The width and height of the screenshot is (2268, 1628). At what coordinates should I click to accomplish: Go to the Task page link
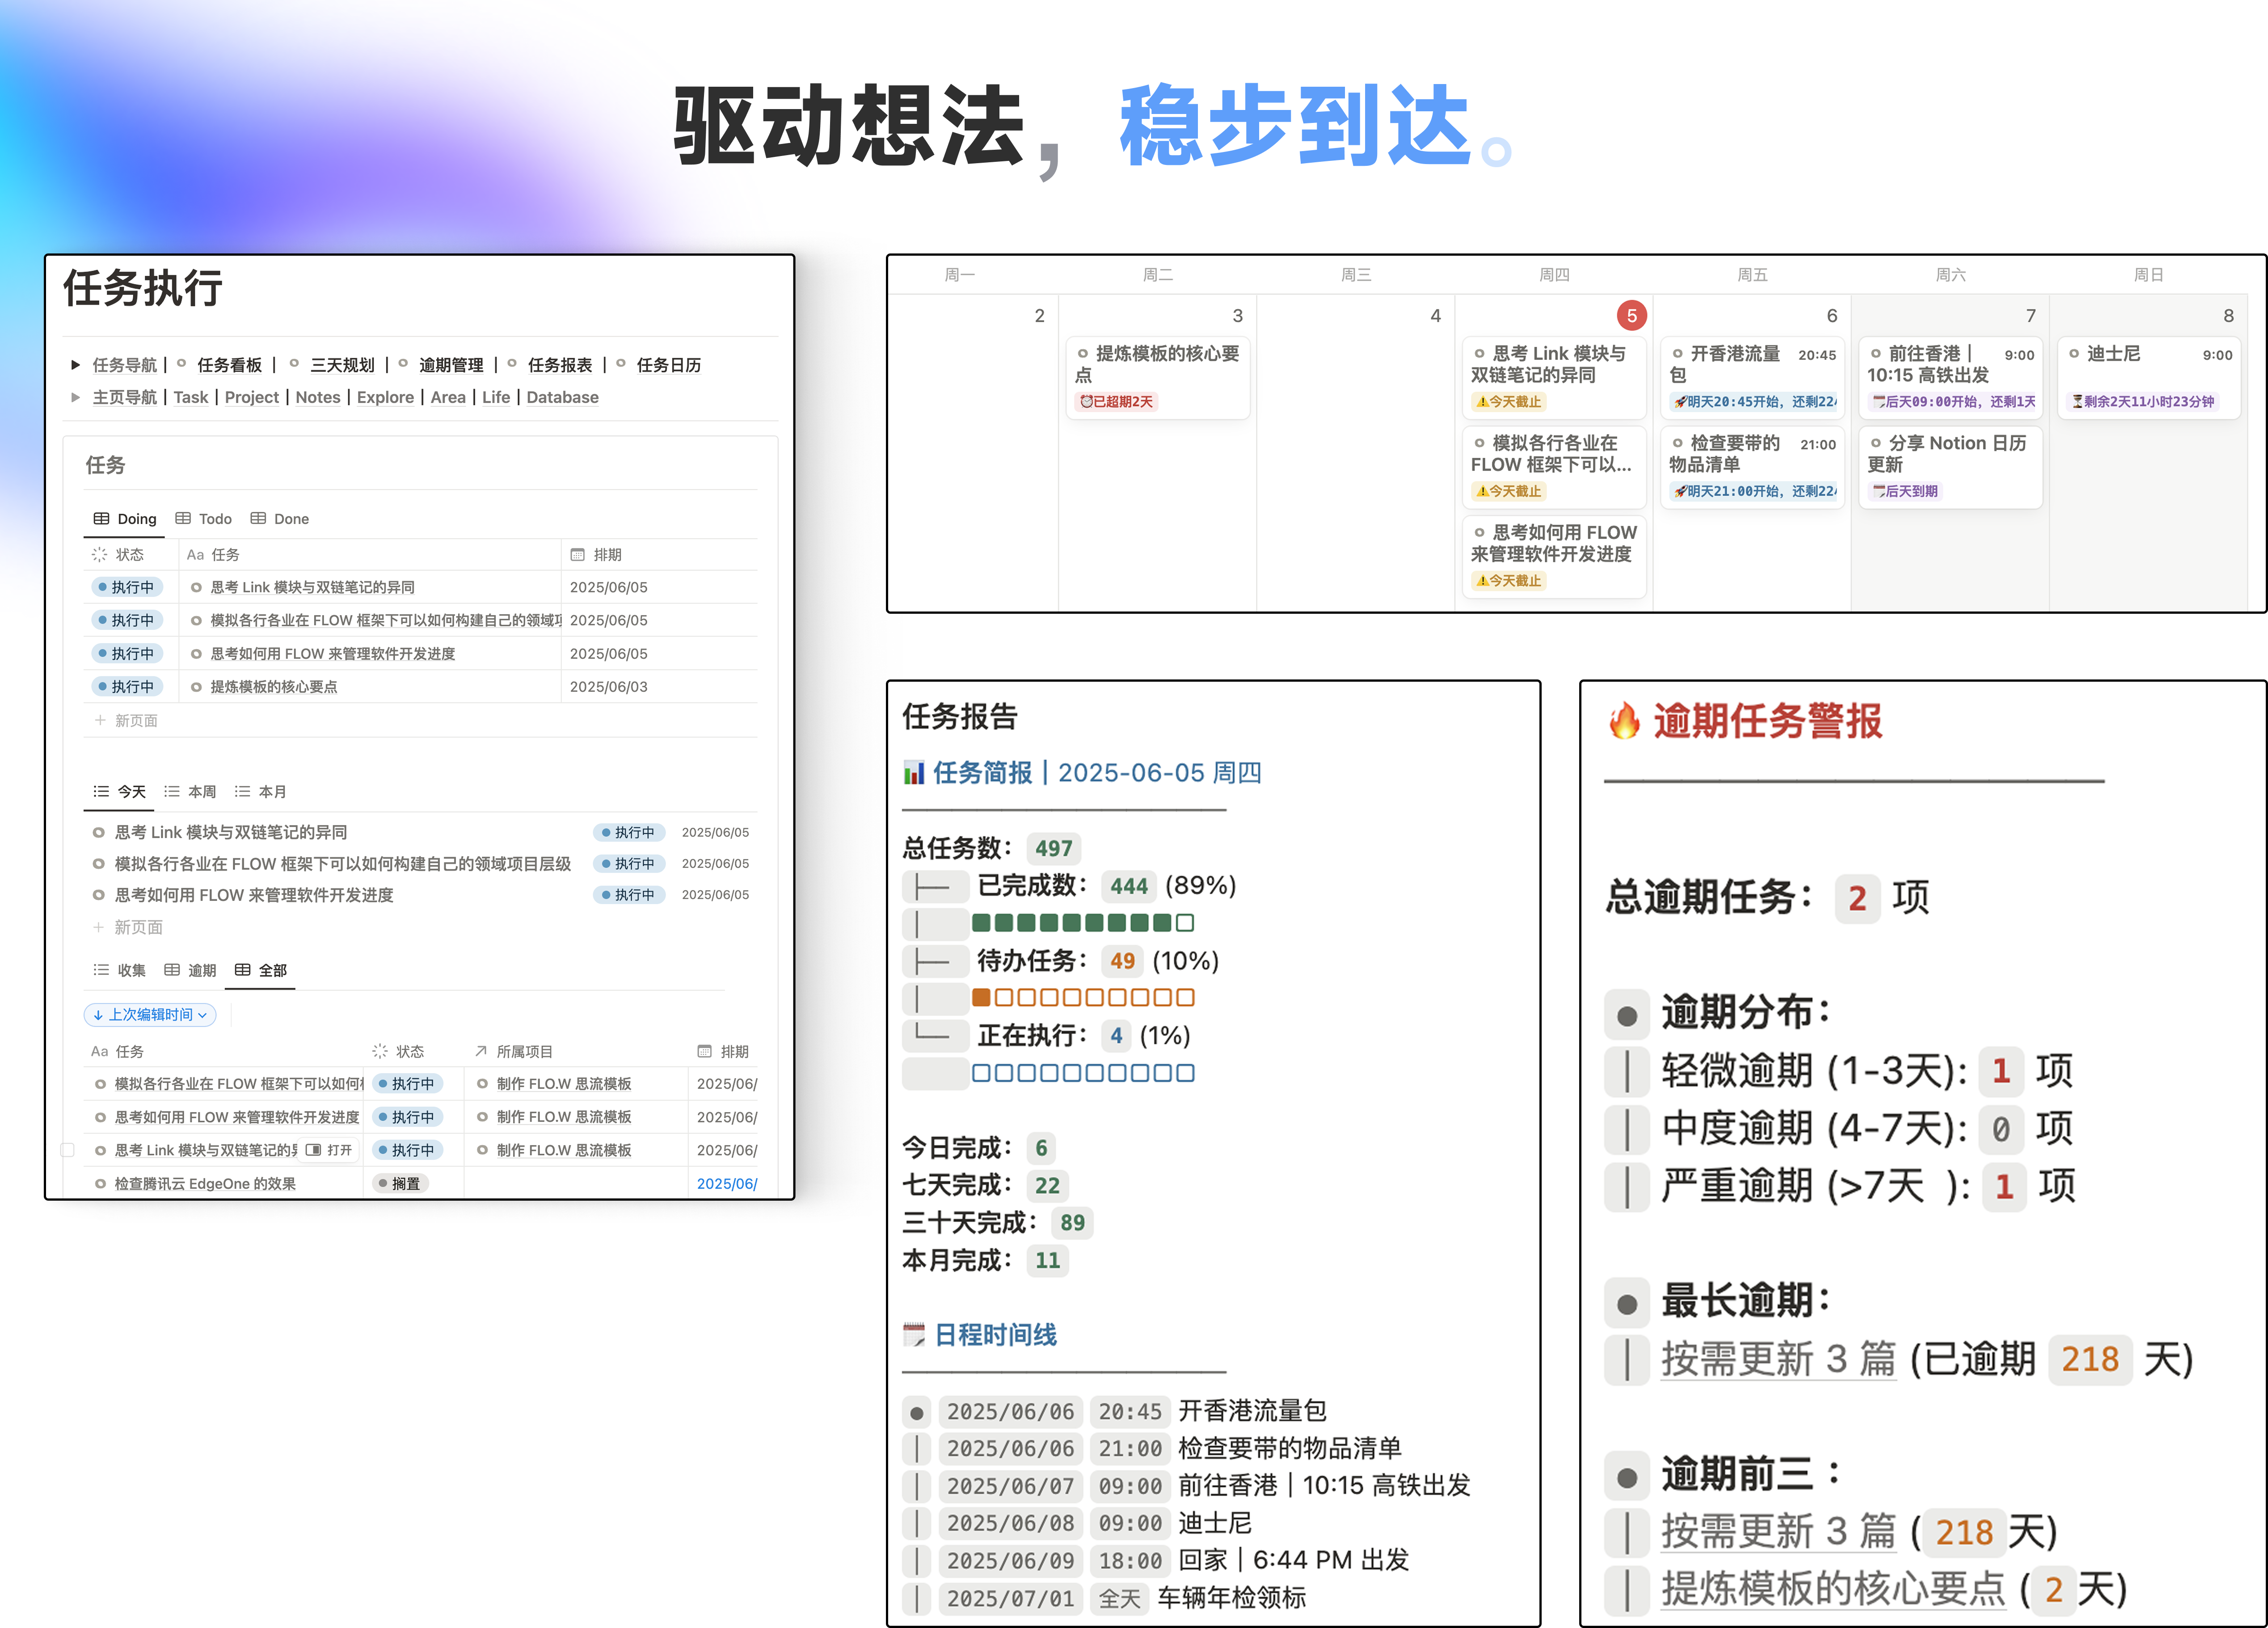(191, 397)
